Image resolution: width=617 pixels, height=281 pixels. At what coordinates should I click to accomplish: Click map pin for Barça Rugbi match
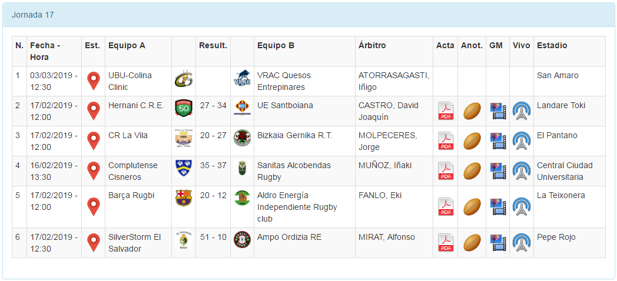click(93, 207)
